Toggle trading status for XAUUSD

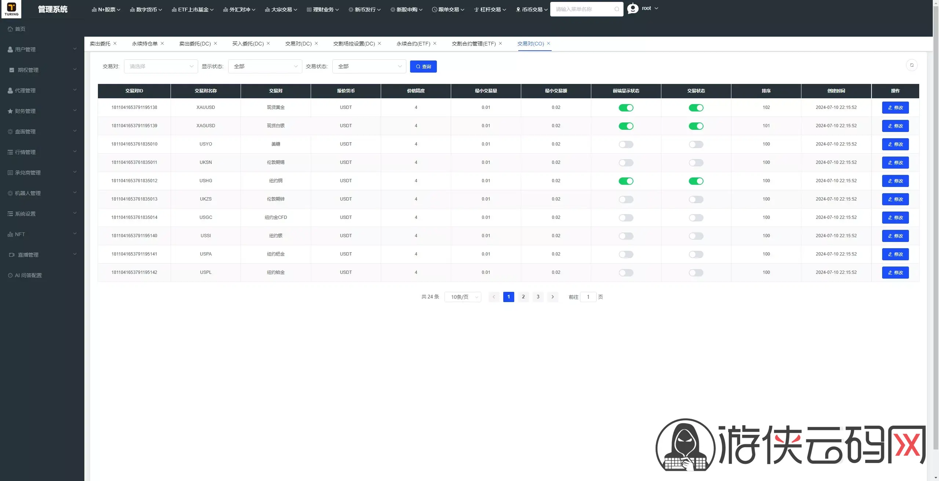[x=696, y=108]
